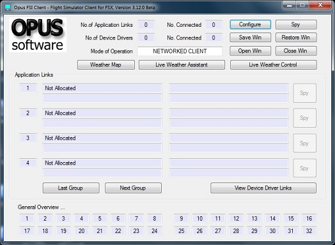
Task: Open the Weather Map
Action: click(x=106, y=65)
